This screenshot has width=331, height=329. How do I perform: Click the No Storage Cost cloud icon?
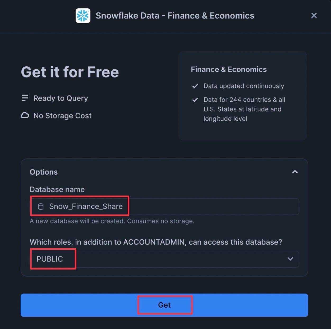(x=25, y=115)
